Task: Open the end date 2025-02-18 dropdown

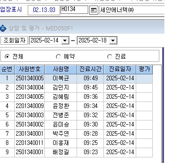Action: (x=113, y=41)
